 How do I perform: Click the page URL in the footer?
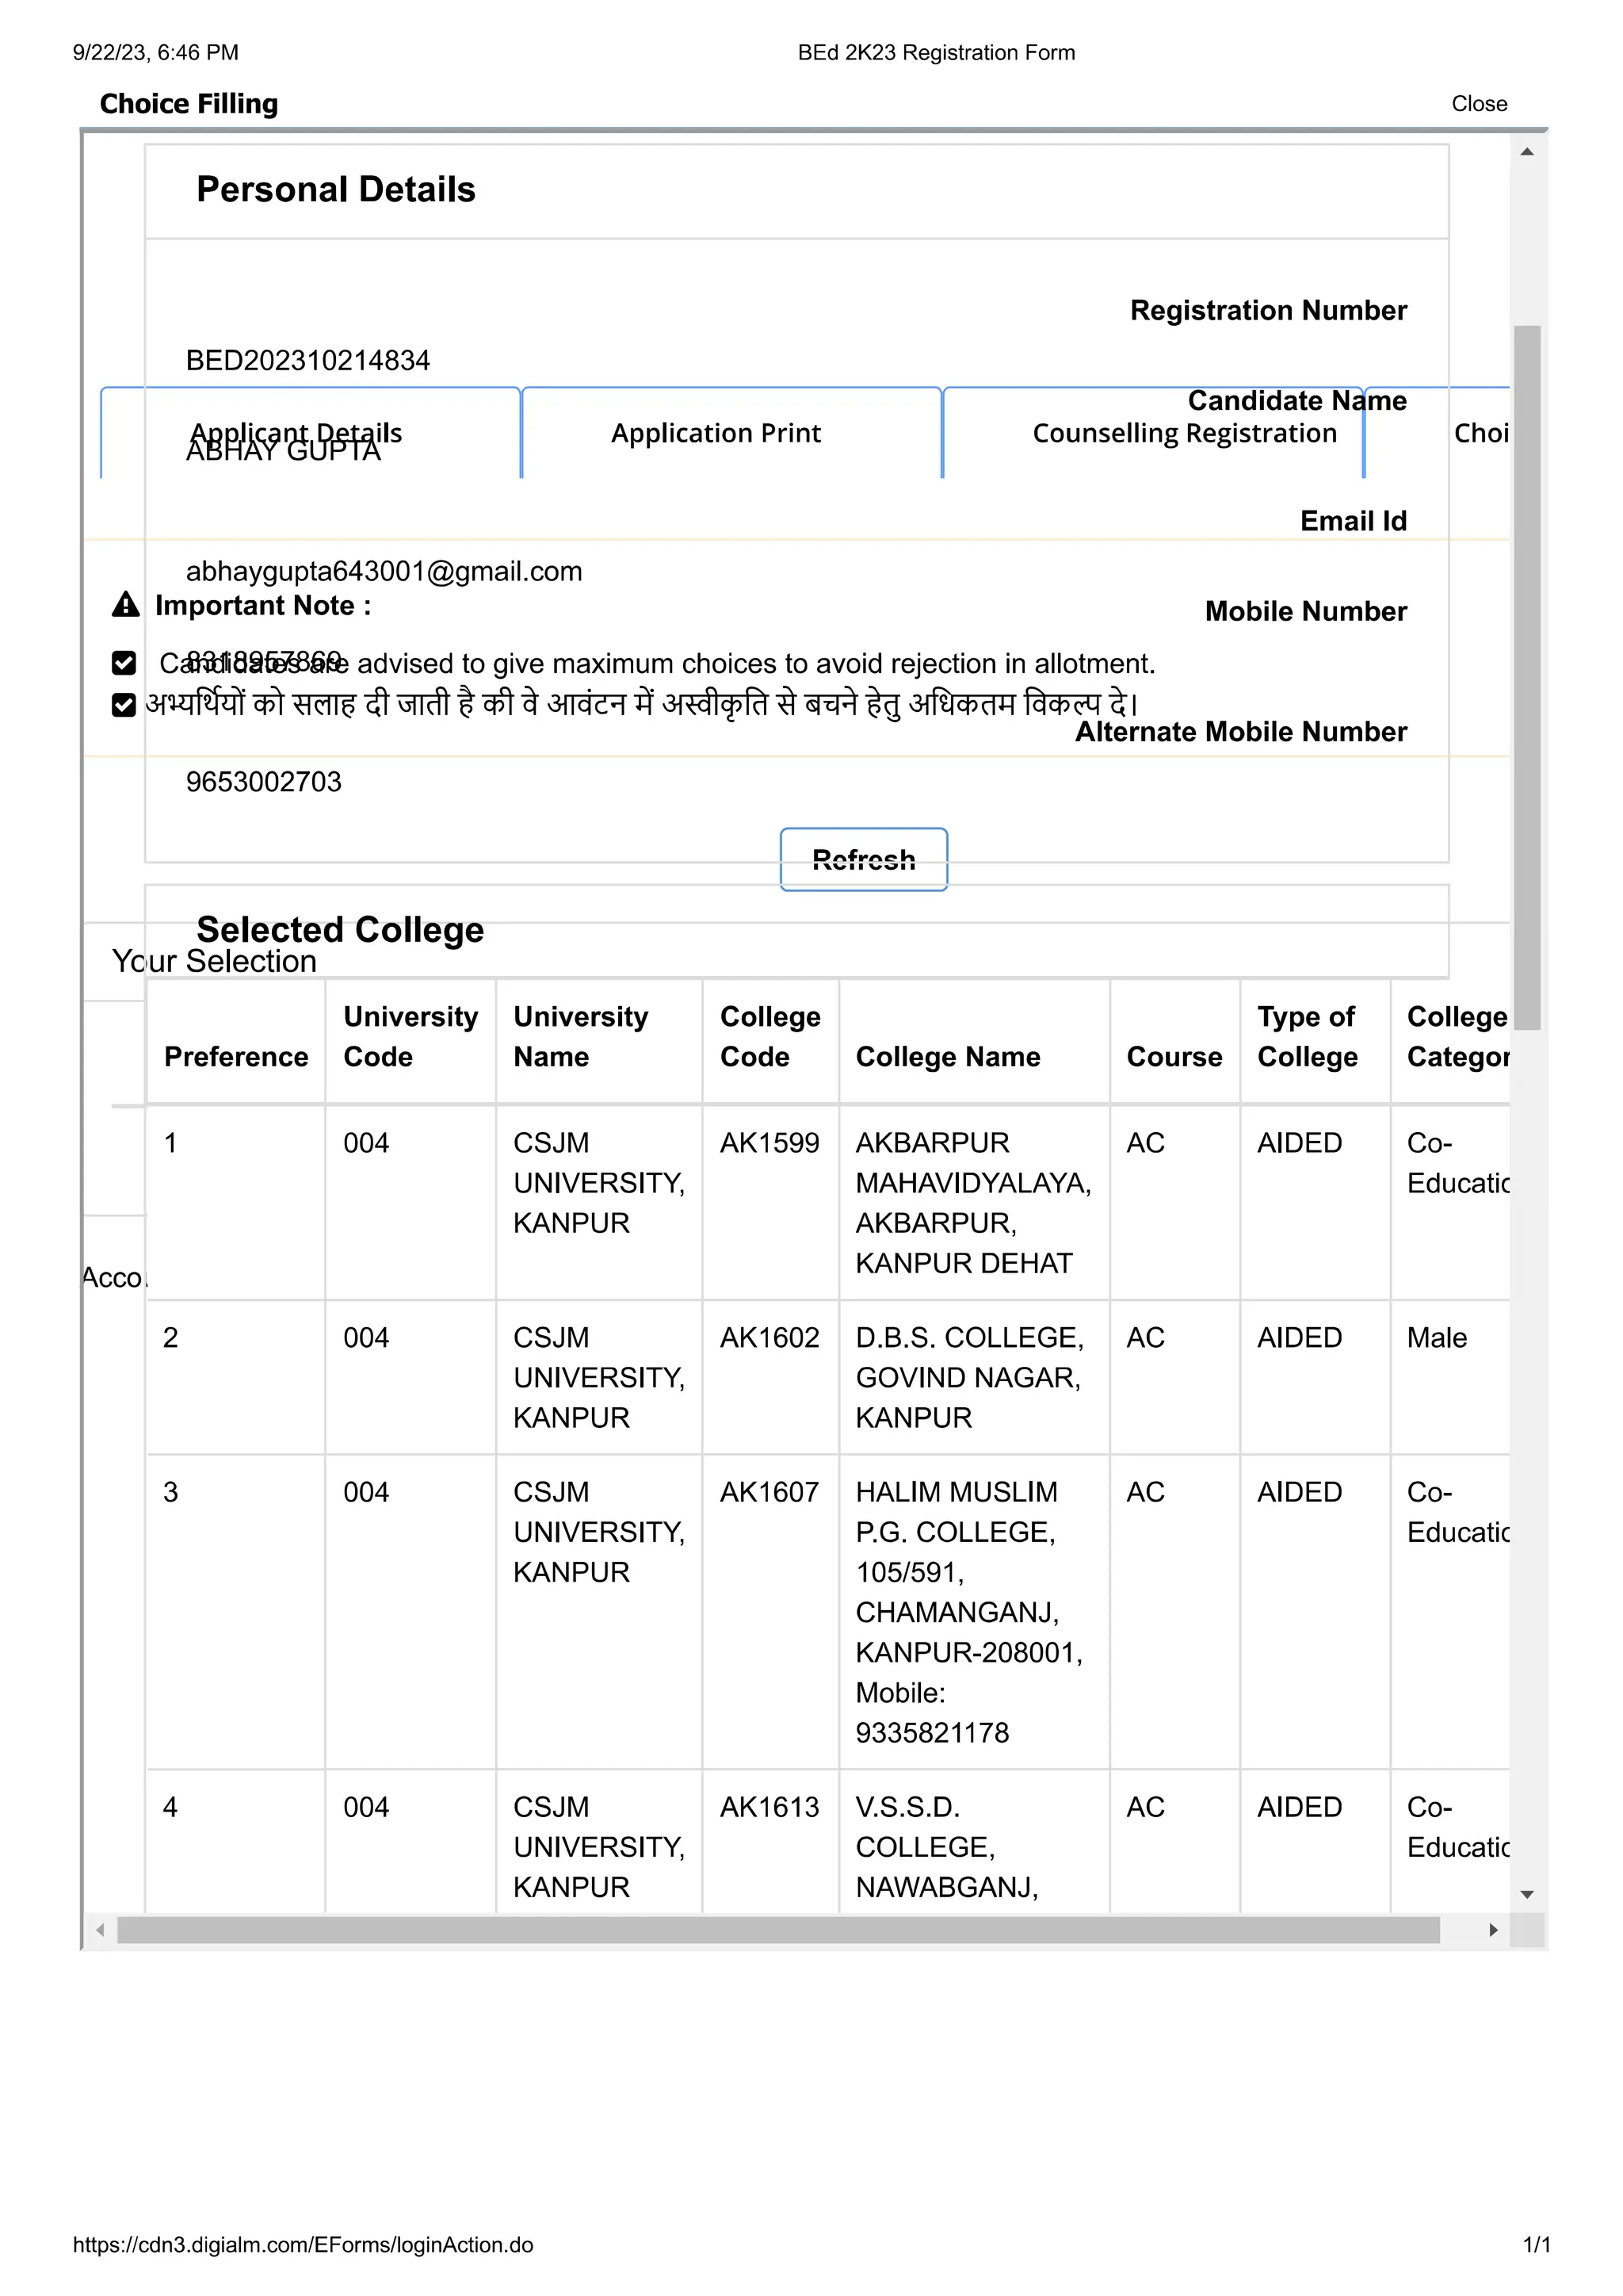tap(303, 2245)
